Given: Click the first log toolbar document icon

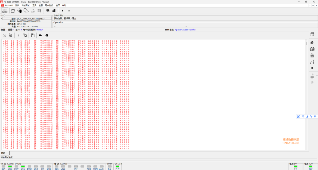Looking at the screenshot, I should [x=4, y=35].
